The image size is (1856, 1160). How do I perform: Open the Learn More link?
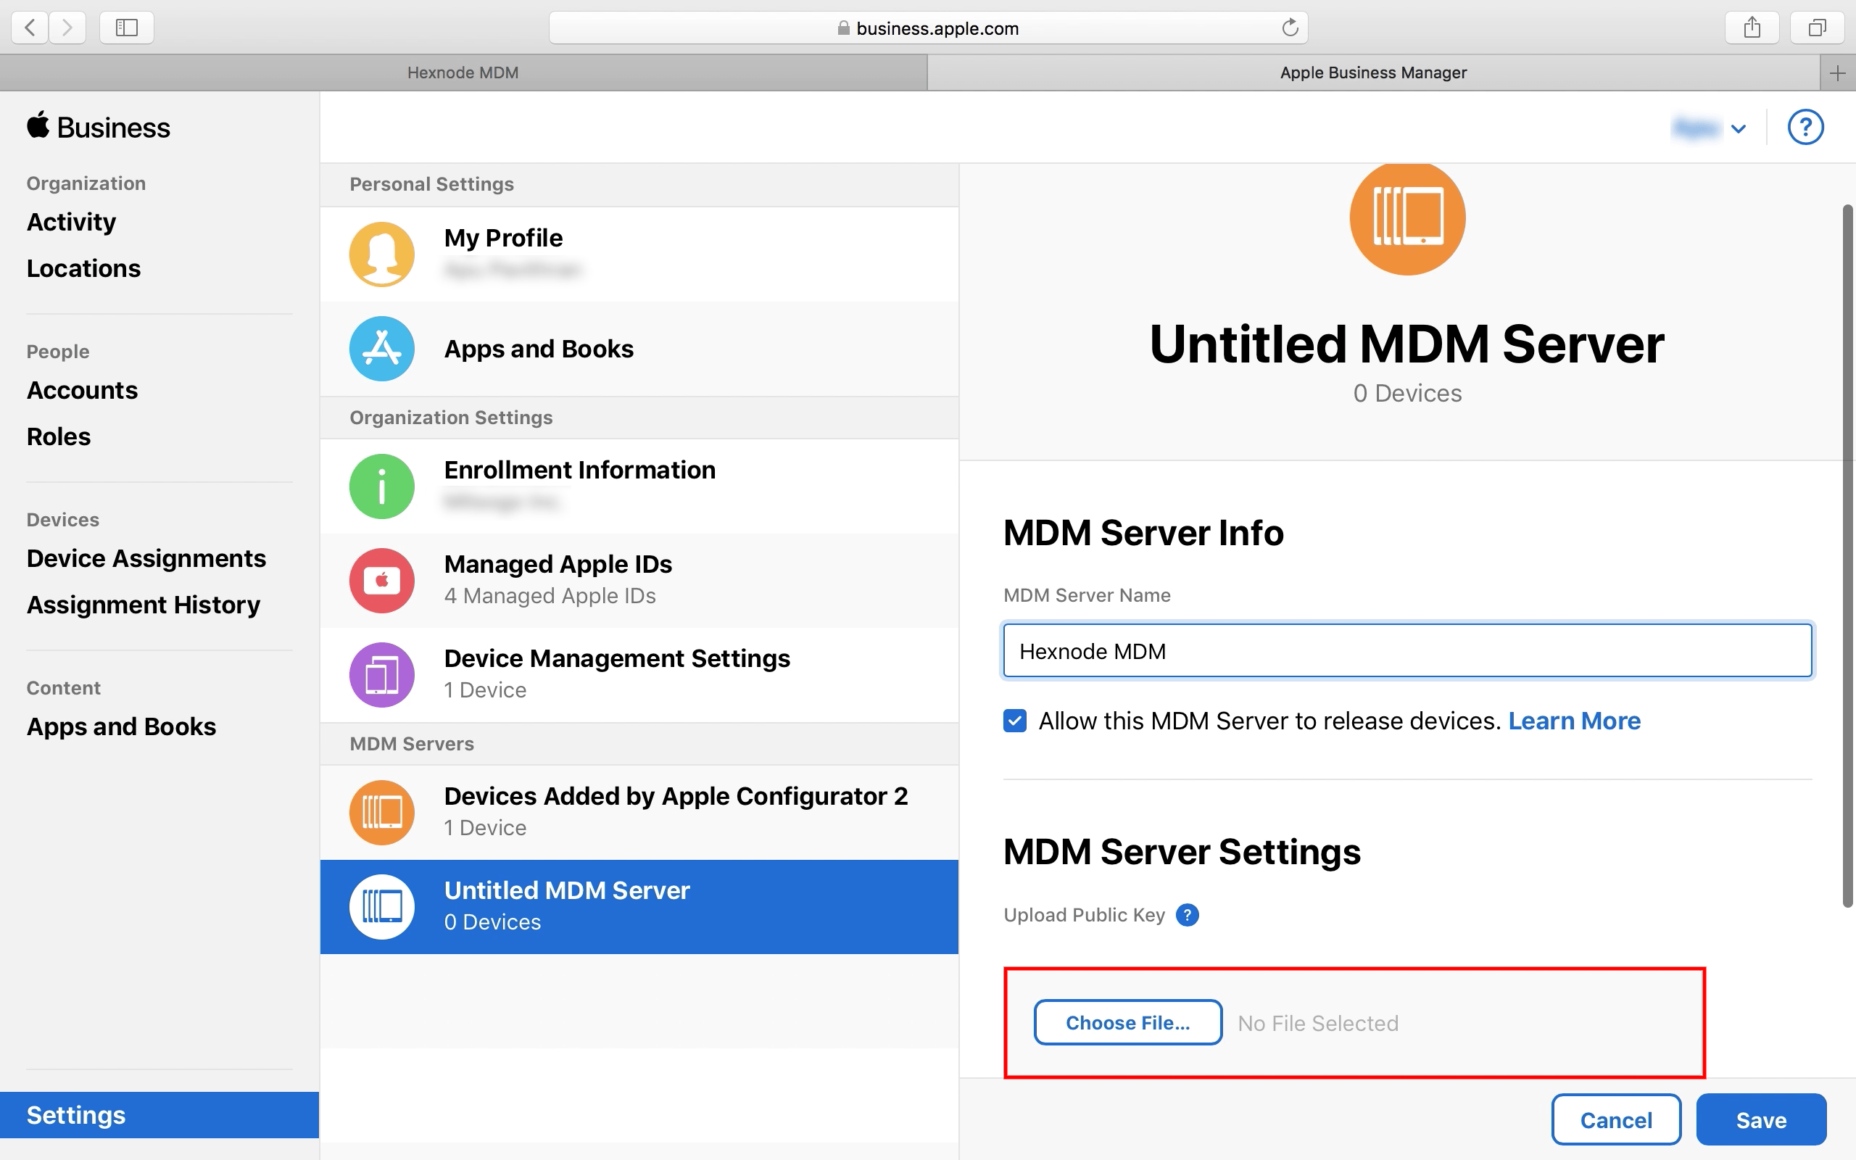(1573, 721)
